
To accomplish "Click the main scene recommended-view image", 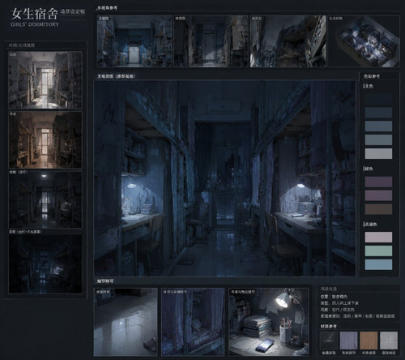I will point(225,178).
